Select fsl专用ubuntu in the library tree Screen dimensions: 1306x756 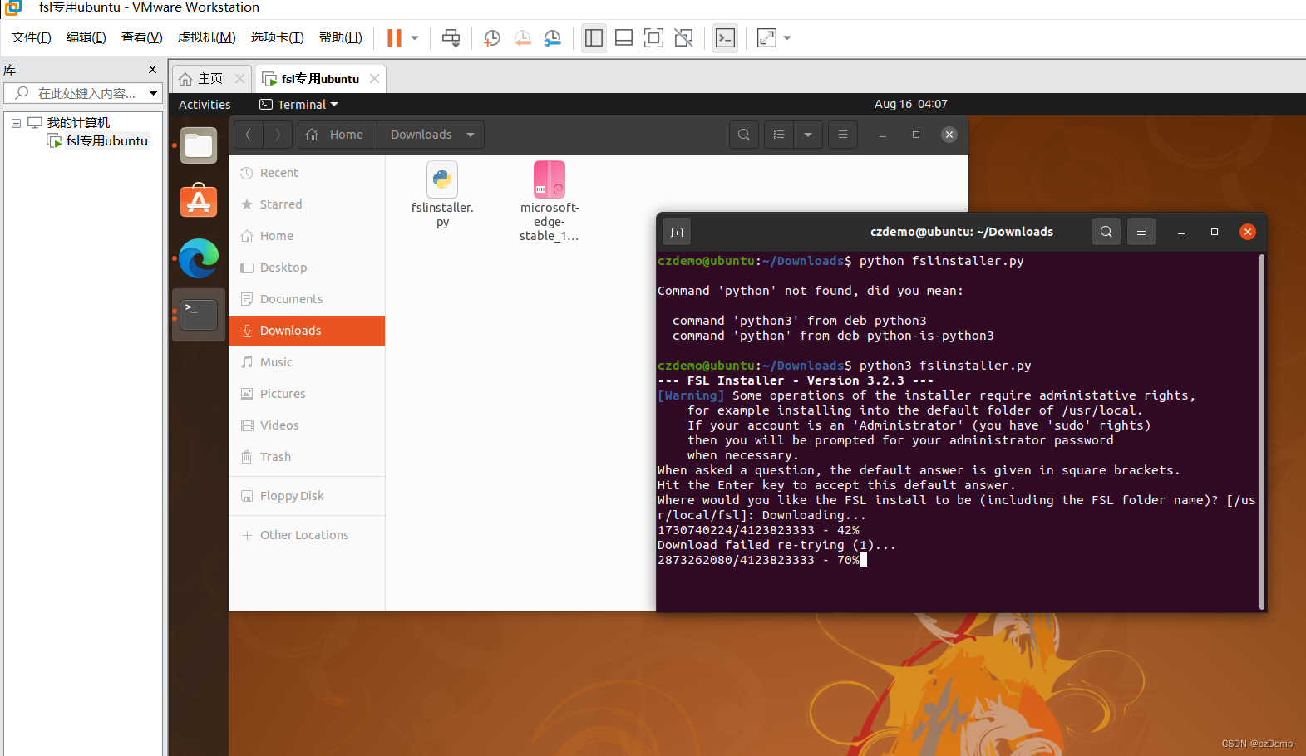point(99,141)
